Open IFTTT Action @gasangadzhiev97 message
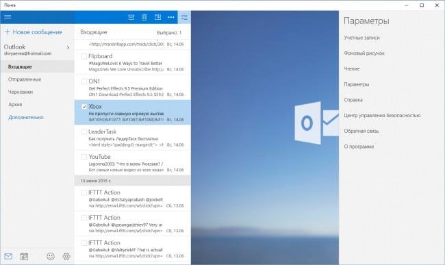Image resolution: width=445 pixels, height=265 pixels. pos(133,224)
